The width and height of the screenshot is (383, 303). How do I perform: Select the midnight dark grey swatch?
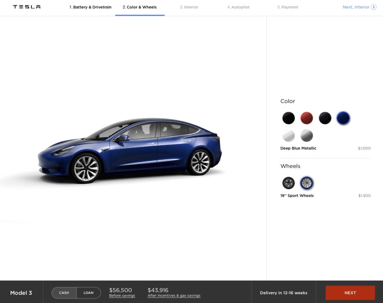(x=325, y=118)
